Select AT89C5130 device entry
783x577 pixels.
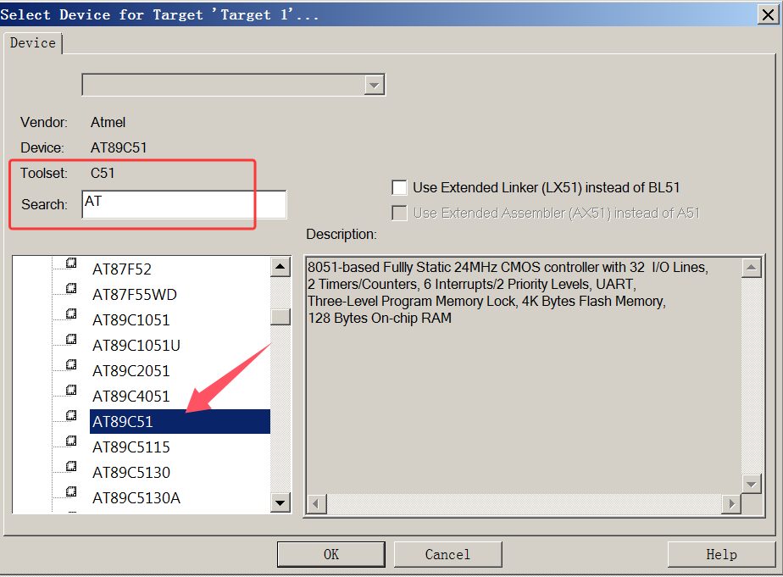131,473
